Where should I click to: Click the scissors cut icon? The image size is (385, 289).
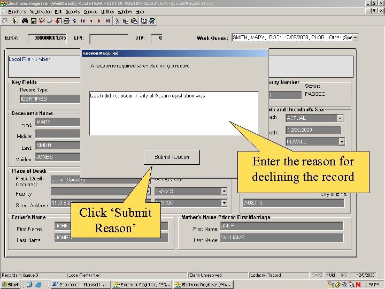(x=117, y=21)
